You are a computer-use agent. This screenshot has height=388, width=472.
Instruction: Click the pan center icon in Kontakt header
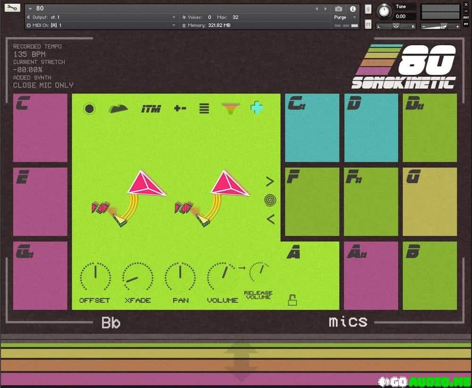396,26
